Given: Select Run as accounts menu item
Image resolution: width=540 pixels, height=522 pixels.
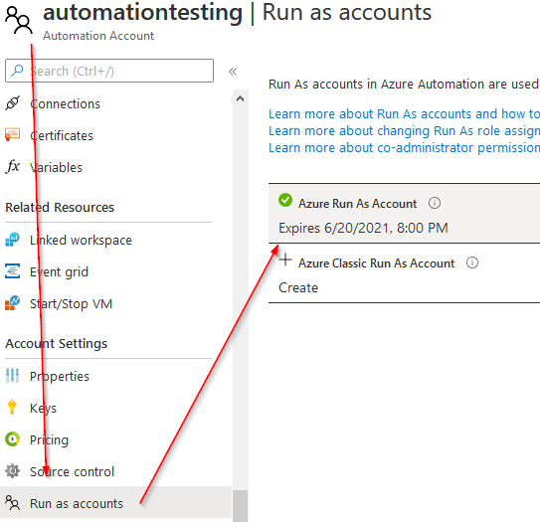Looking at the screenshot, I should (115, 503).
